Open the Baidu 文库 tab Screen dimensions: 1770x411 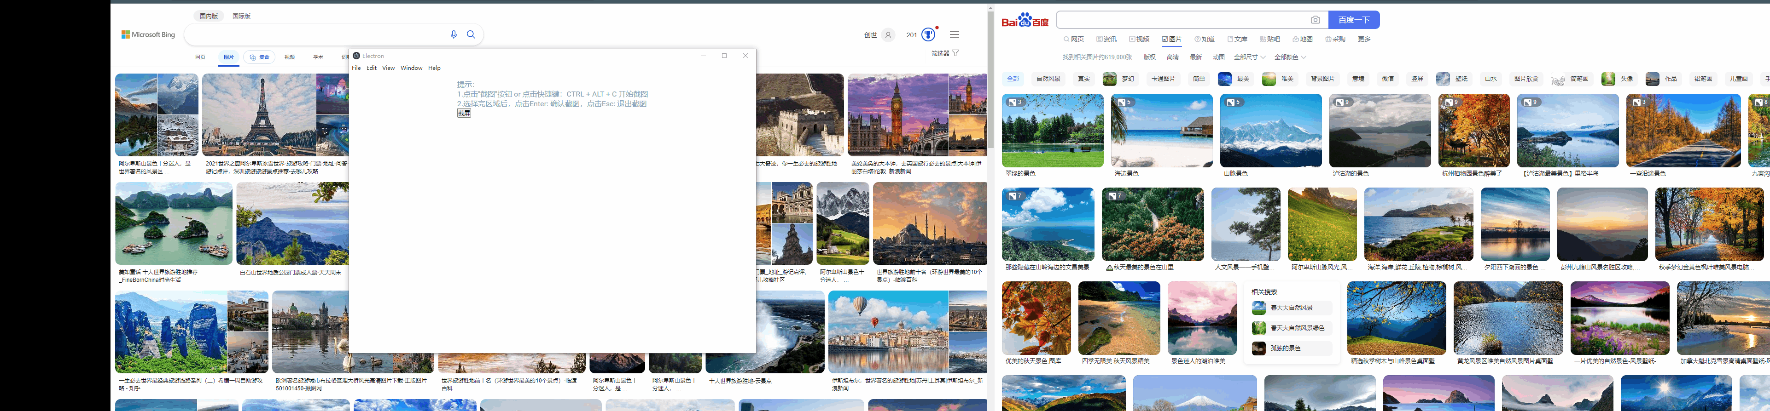(1238, 39)
